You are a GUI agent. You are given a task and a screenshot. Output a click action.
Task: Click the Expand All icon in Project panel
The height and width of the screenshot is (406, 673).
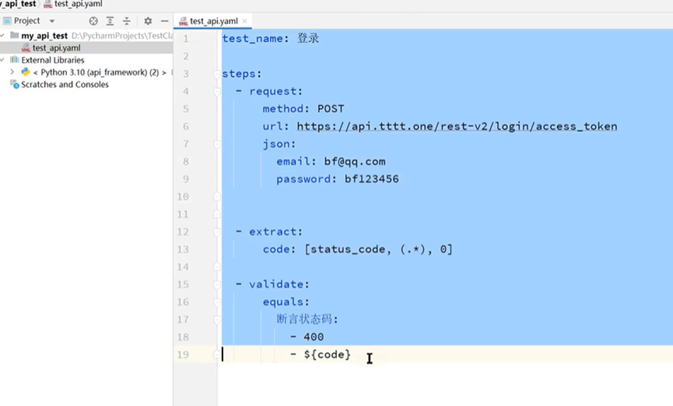[110, 21]
